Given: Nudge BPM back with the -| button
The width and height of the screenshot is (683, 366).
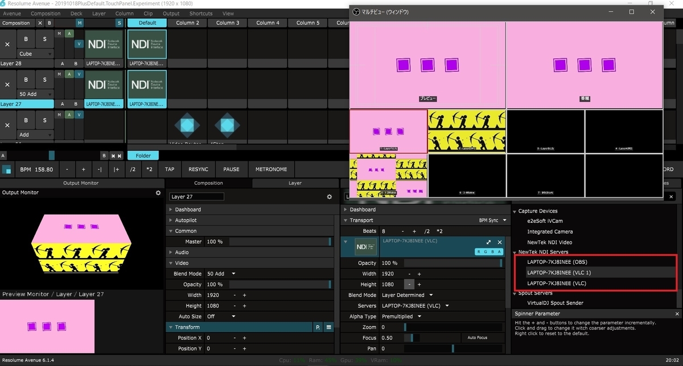Looking at the screenshot, I should pyautogui.click(x=100, y=169).
